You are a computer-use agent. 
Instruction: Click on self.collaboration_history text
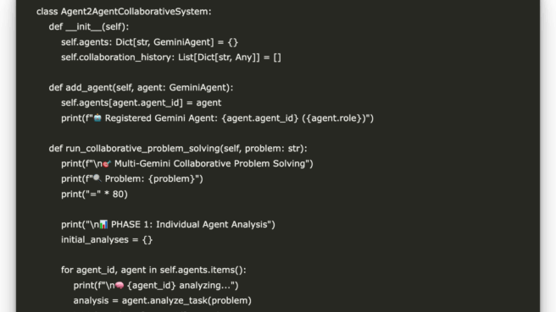[116, 57]
